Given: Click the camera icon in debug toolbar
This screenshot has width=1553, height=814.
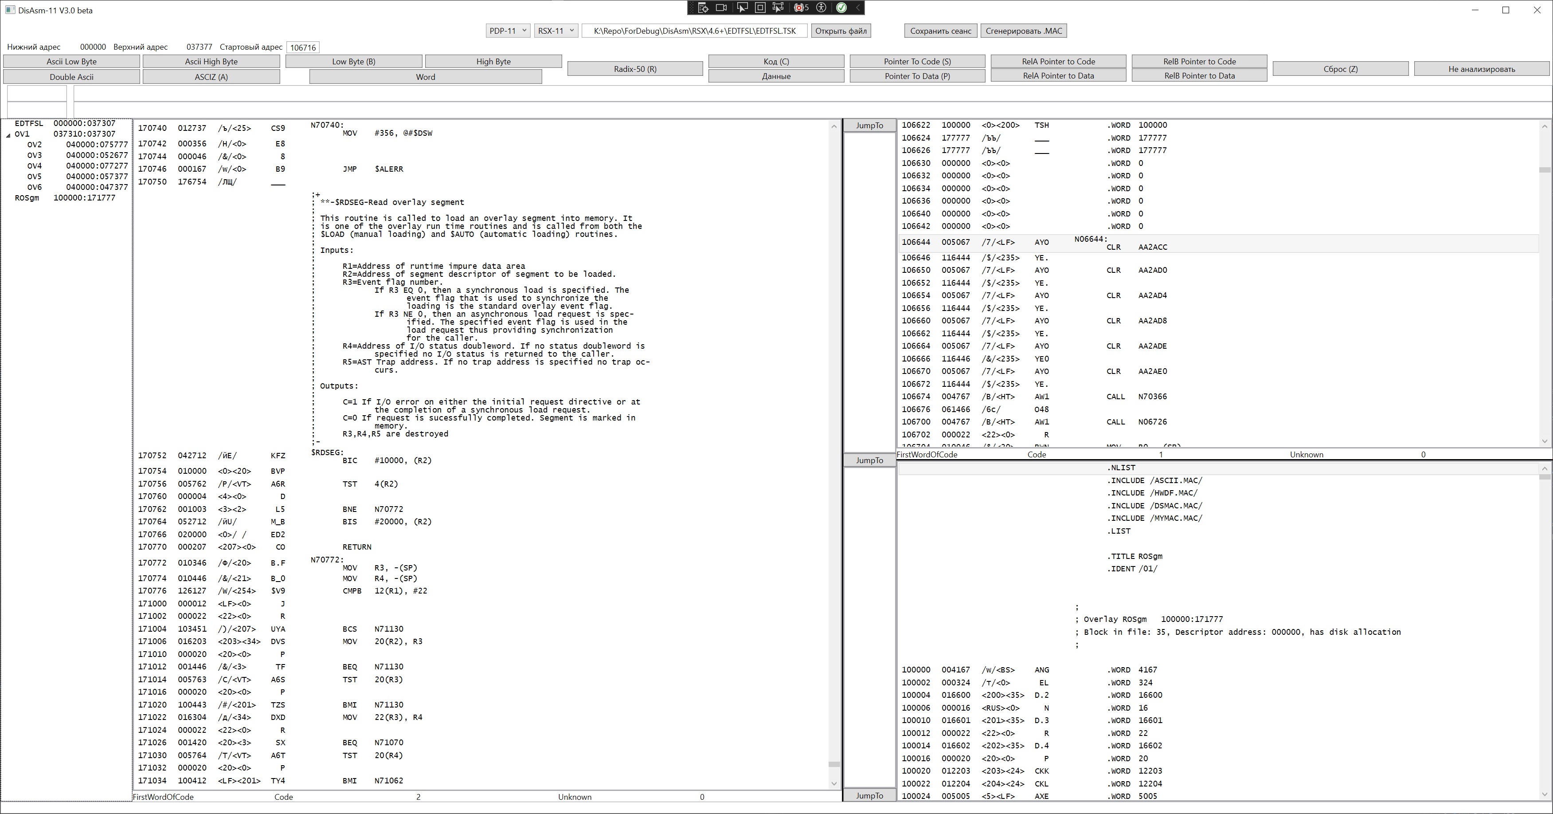Looking at the screenshot, I should point(721,8).
